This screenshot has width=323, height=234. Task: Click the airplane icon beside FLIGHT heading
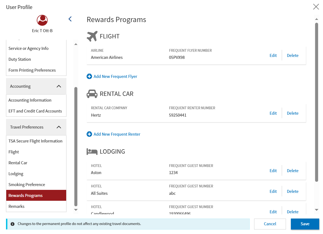click(92, 36)
